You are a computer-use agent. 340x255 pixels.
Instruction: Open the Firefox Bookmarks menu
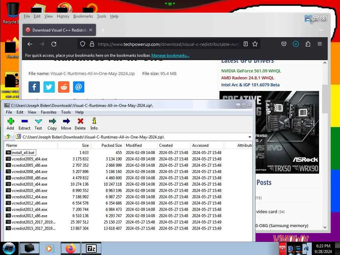(x=83, y=16)
